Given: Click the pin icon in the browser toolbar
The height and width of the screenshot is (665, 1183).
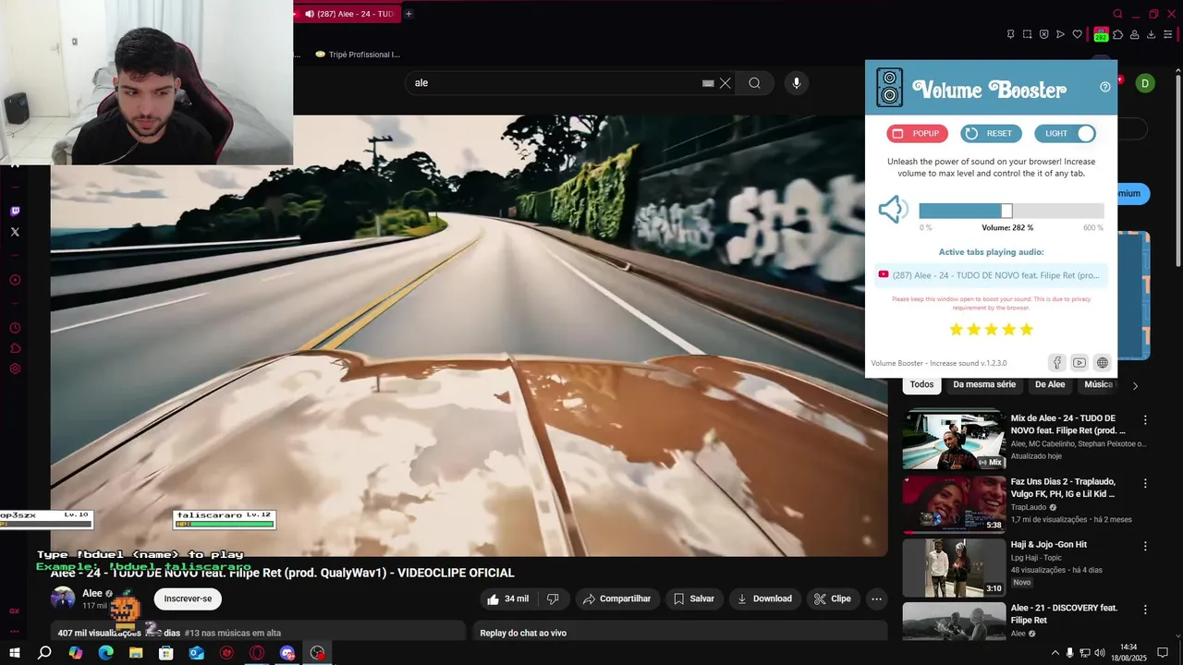Looking at the screenshot, I should [1010, 34].
